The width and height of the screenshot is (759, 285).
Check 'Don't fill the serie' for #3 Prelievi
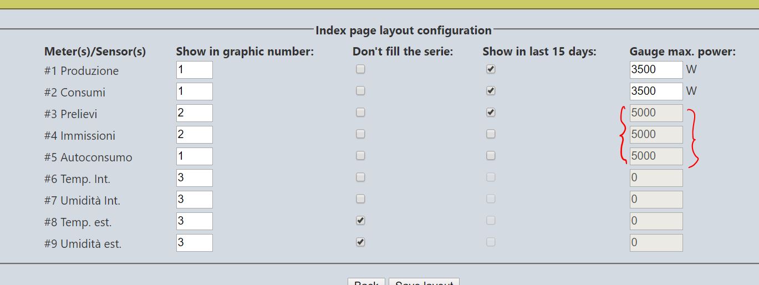click(360, 113)
